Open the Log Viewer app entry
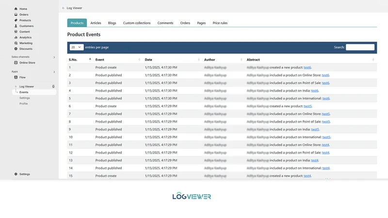The height and width of the screenshot is (218, 388). pyautogui.click(x=27, y=86)
